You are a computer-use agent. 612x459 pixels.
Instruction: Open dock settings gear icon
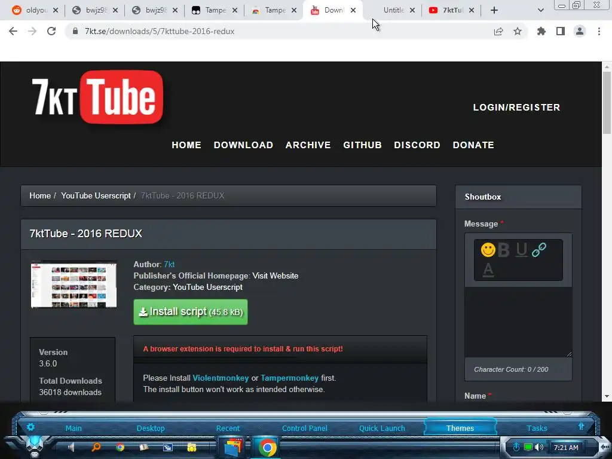pos(30,427)
